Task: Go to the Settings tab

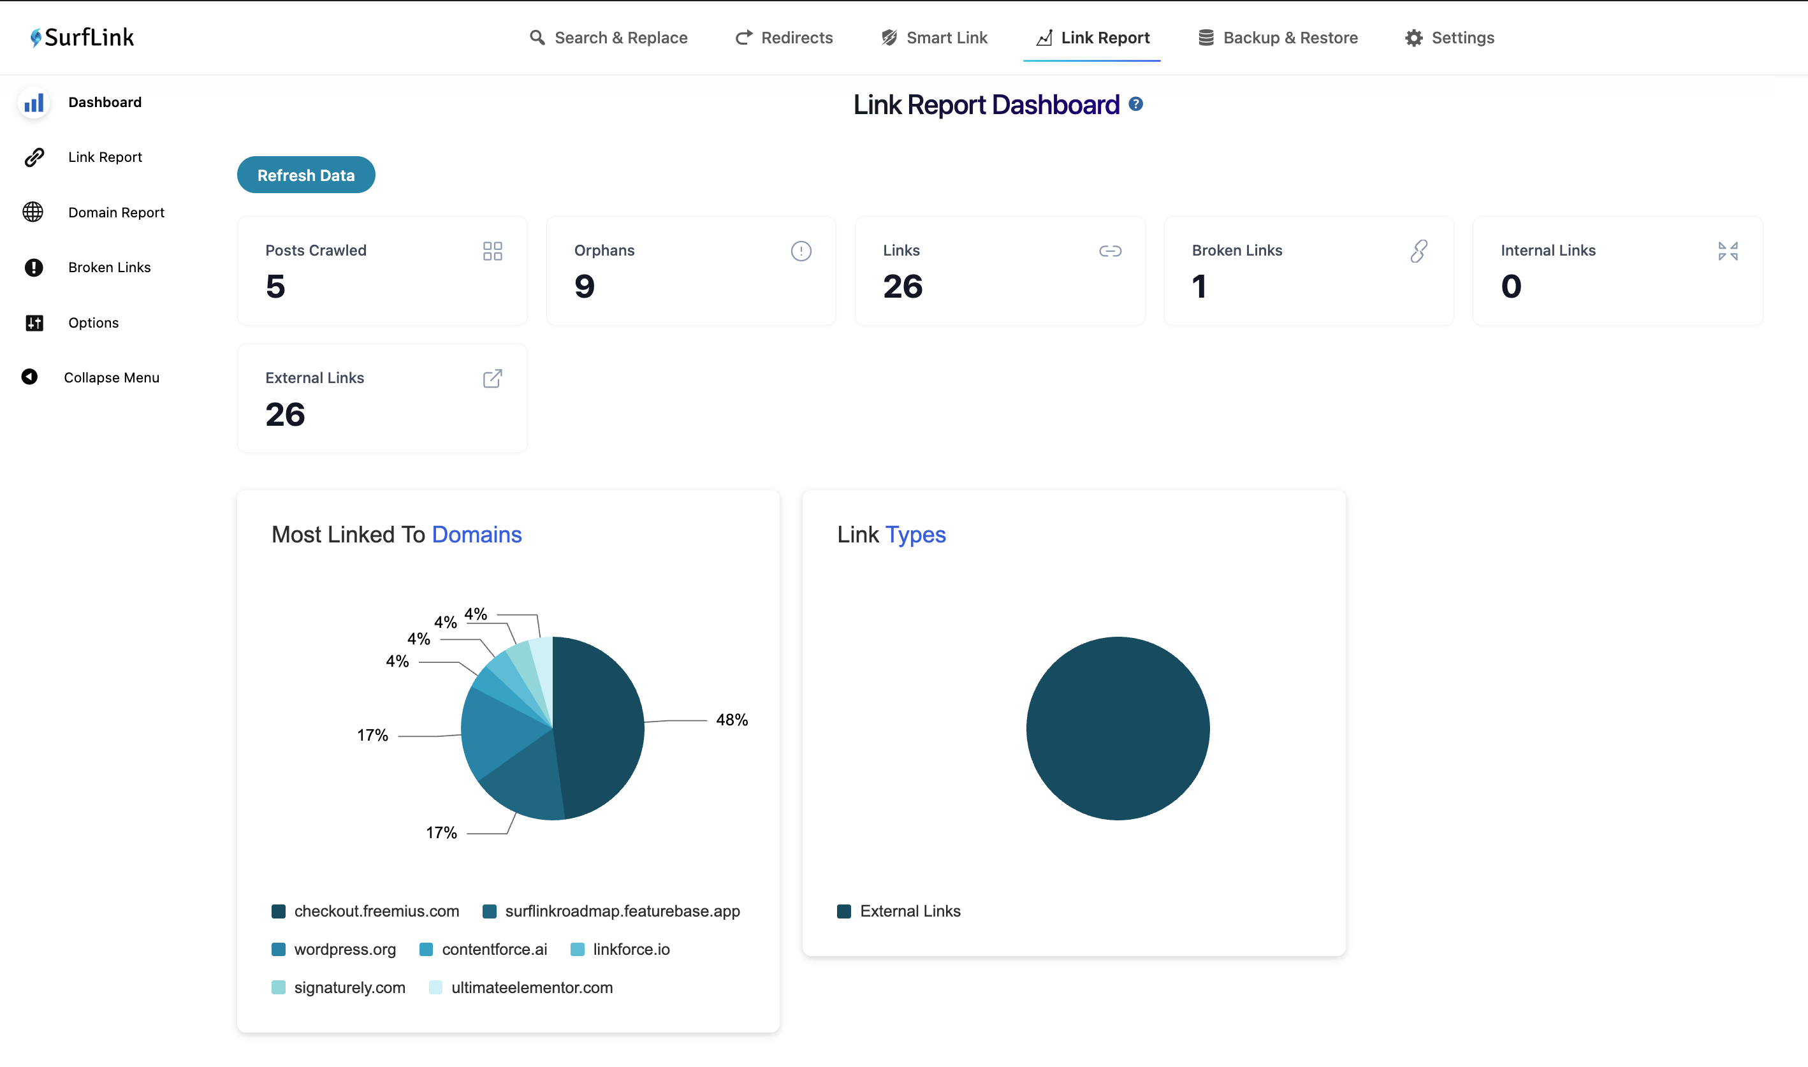Action: tap(1449, 38)
